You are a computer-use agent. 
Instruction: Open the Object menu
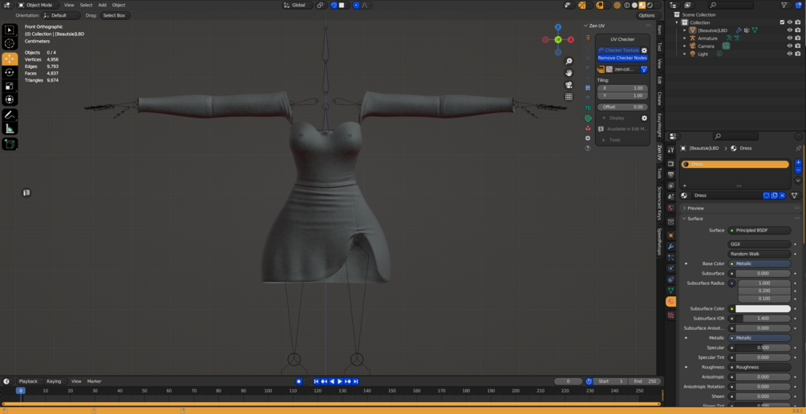point(119,5)
